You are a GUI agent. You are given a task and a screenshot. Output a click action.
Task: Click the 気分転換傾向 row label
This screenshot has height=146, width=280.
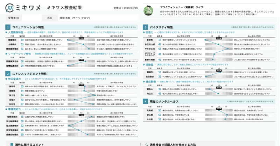[x=12, y=121]
